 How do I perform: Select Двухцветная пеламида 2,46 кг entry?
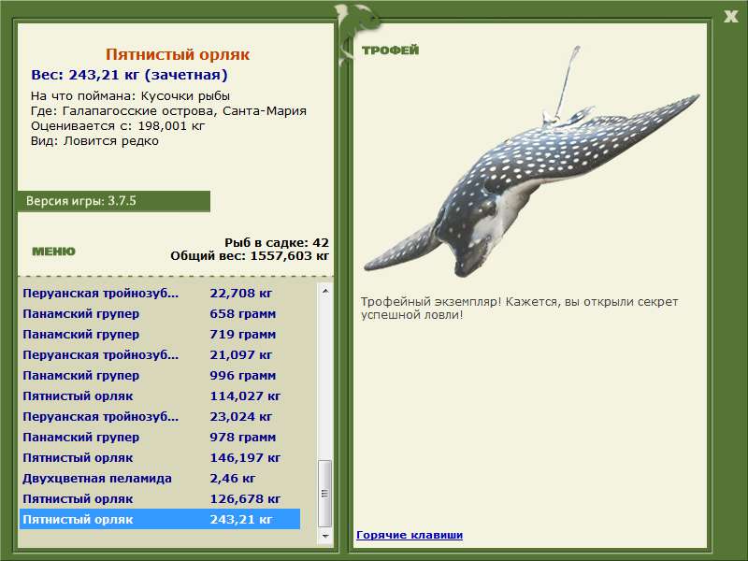160,478
